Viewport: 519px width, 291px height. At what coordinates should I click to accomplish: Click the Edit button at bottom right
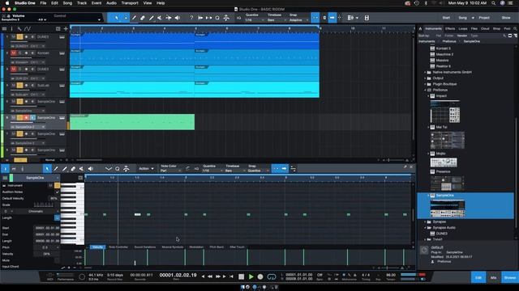coord(478,277)
